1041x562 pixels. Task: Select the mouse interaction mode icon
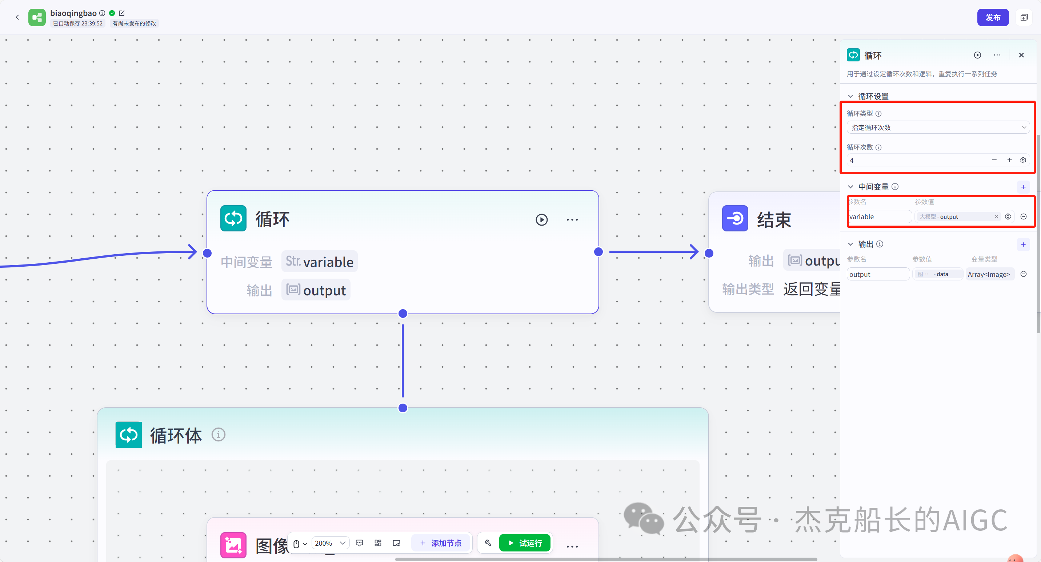[296, 544]
